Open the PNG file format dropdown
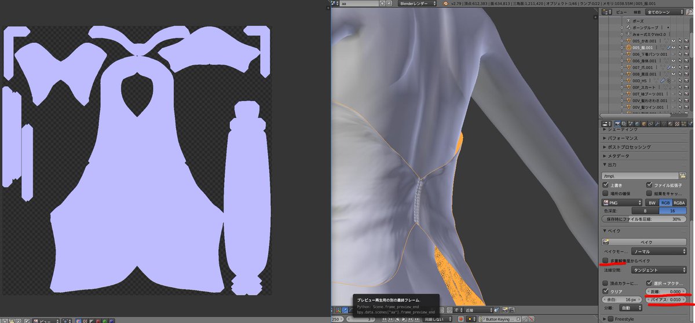695x323 pixels. (623, 203)
